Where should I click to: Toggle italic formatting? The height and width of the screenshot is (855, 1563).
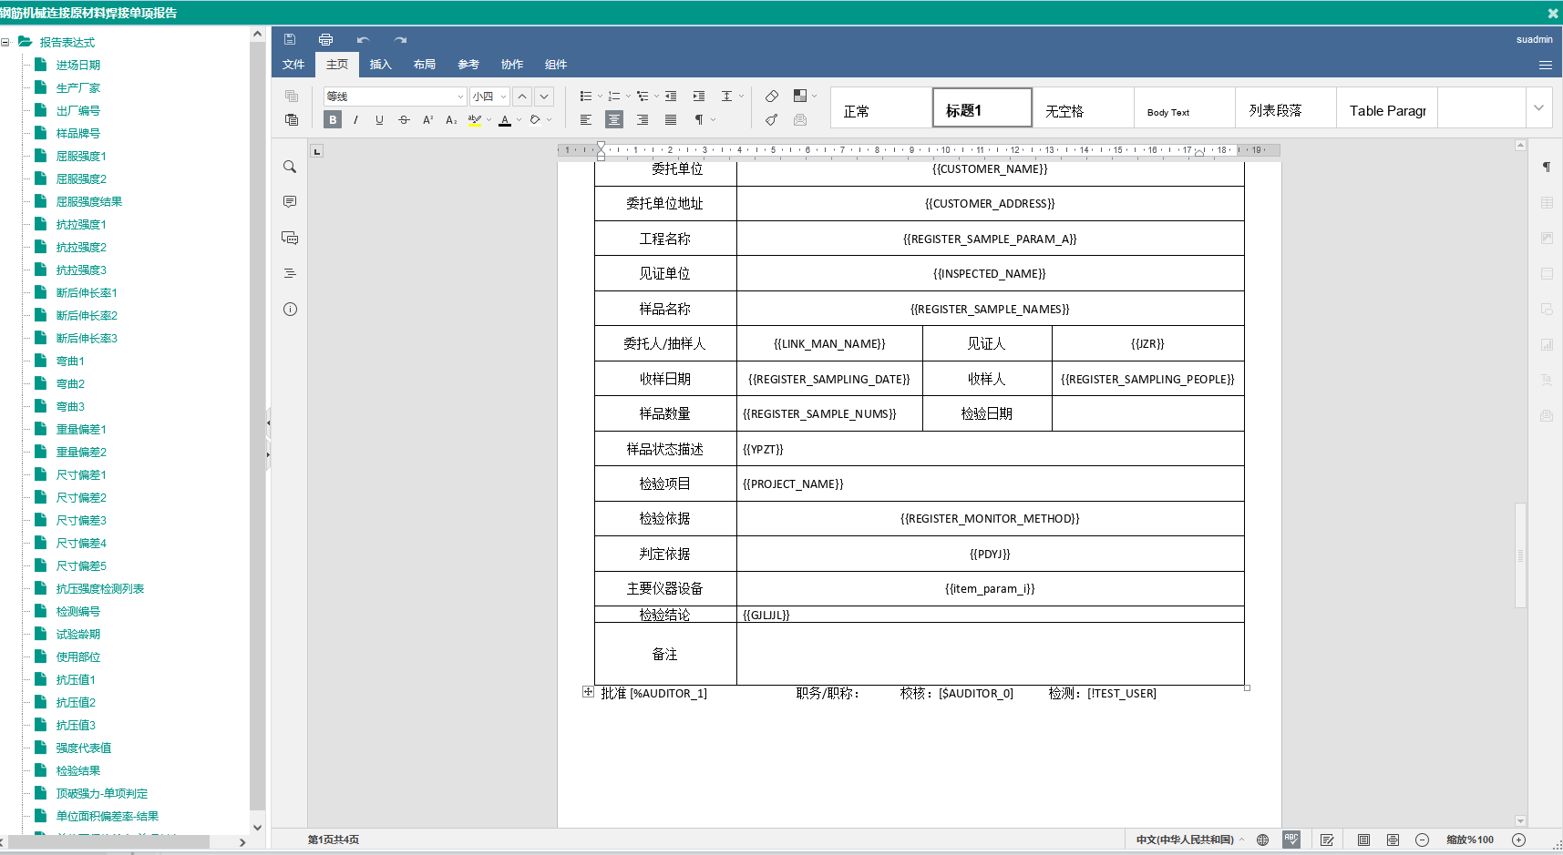[x=356, y=119]
